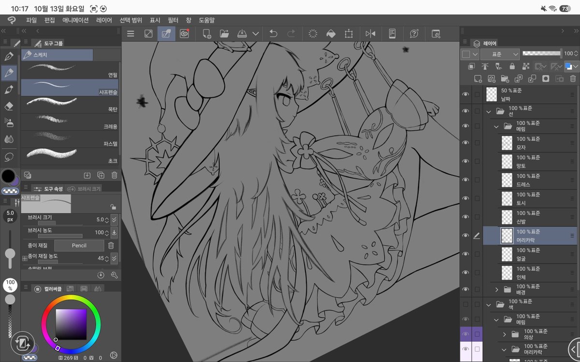Click the Redo arrow in the command bar
This screenshot has width=580, height=362.
[x=291, y=34]
